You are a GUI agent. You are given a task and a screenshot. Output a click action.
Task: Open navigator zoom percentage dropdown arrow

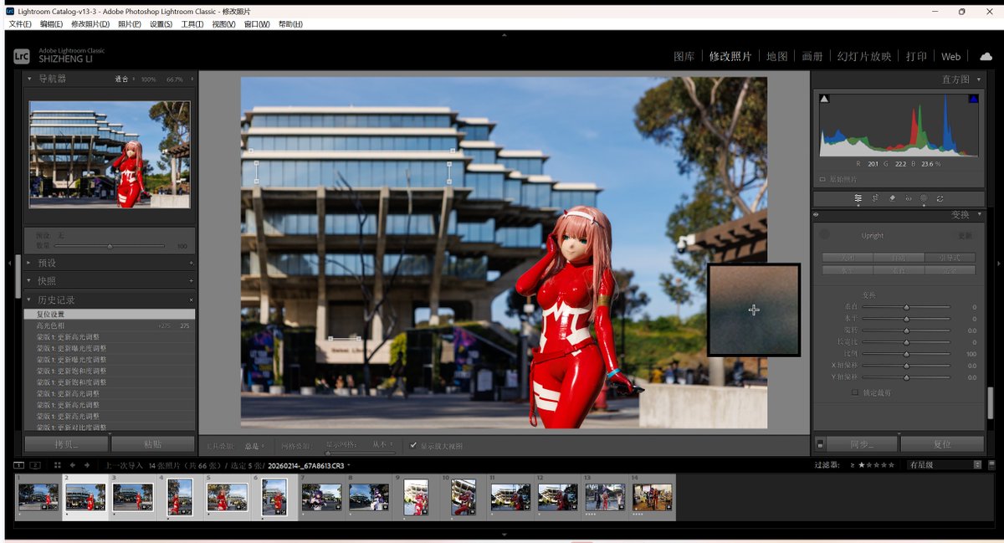[191, 79]
